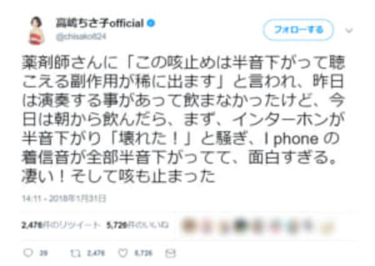Click last liker avatar in row
The image size is (375, 266).
(327, 226)
